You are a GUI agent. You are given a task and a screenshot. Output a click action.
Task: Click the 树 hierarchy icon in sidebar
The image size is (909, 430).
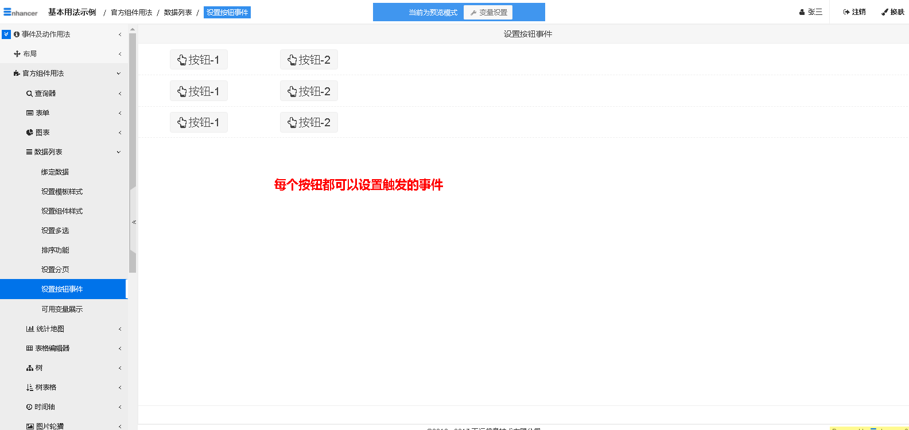coord(29,368)
